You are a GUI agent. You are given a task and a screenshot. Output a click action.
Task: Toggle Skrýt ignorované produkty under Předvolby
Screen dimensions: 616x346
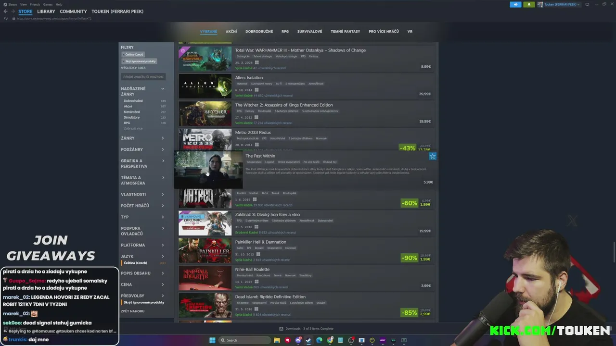point(144,302)
